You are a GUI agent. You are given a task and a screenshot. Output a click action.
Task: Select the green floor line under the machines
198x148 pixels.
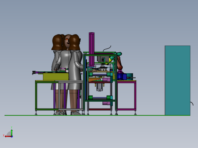[x=97, y=115]
